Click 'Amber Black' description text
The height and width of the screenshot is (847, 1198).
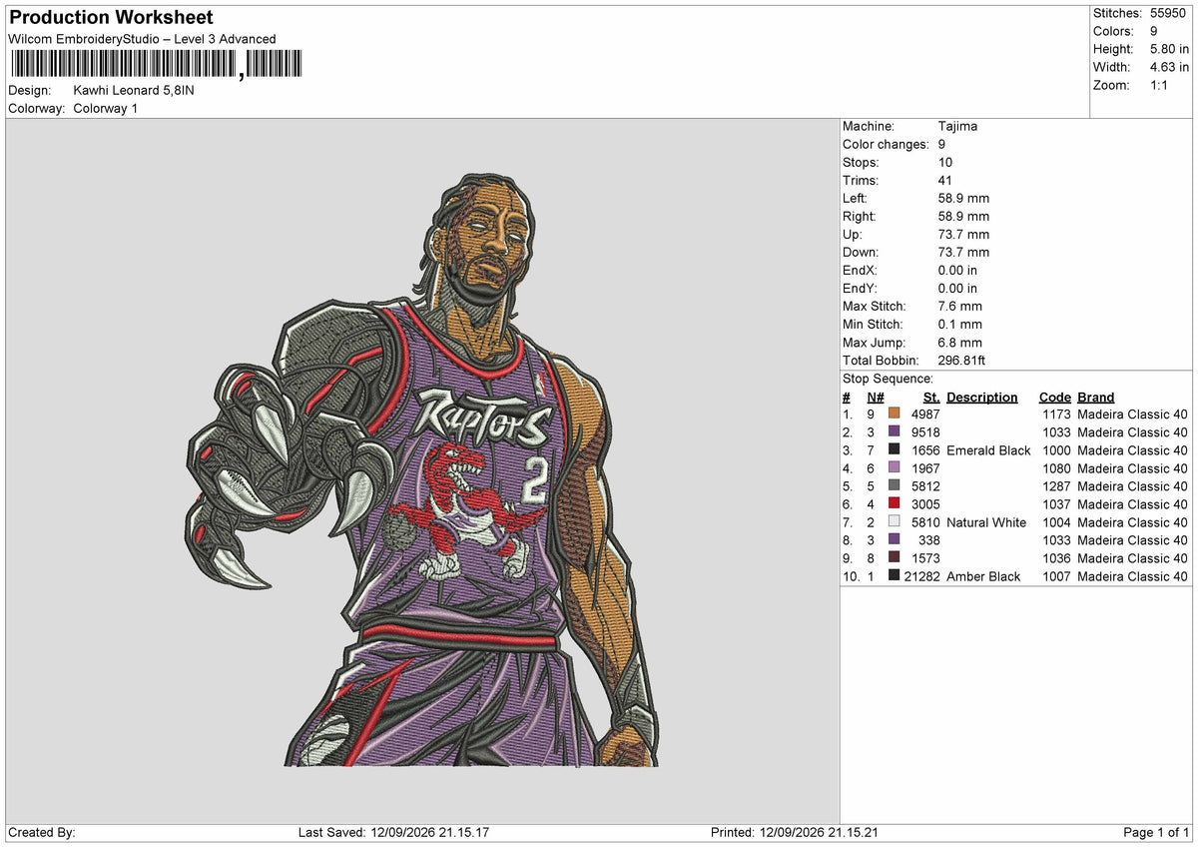(983, 576)
